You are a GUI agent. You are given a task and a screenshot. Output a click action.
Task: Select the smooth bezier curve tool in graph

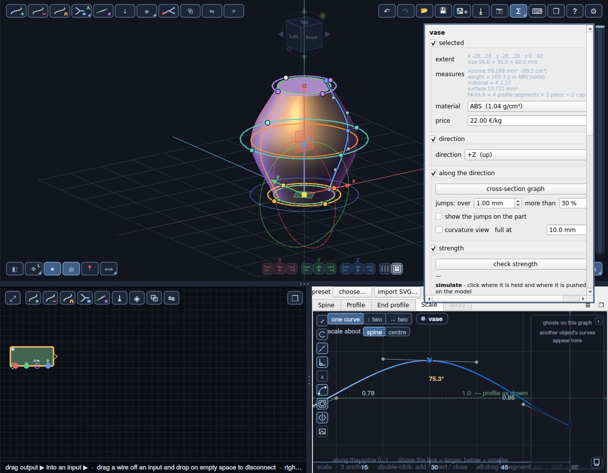pos(322,390)
